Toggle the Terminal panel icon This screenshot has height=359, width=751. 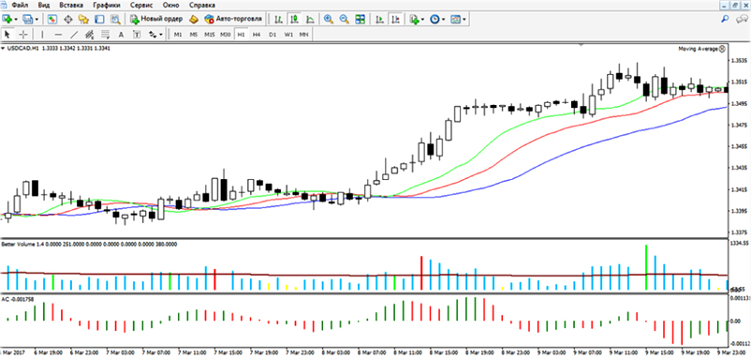tap(99, 19)
